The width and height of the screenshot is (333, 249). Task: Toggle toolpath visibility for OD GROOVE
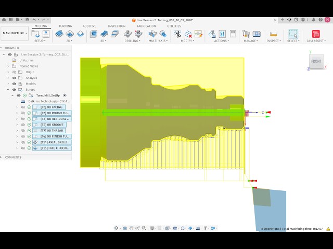[23, 125]
